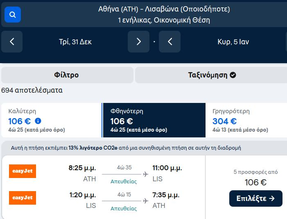Click the 5 προσφορές από 106 € text
This screenshot has height=219, width=287.
pos(255,177)
